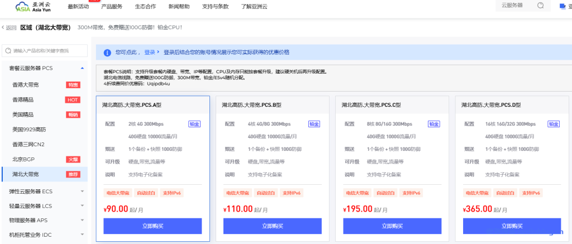Click the 铂金 badge on PCS.A型 card
The image size is (572, 244).
pos(194,124)
